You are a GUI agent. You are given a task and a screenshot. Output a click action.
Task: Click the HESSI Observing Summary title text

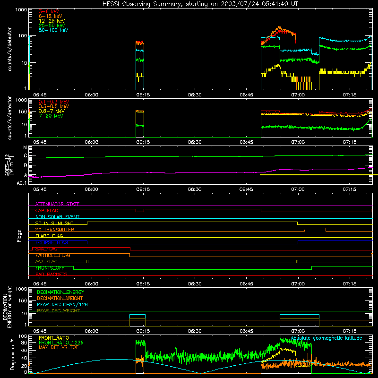click(200, 4)
